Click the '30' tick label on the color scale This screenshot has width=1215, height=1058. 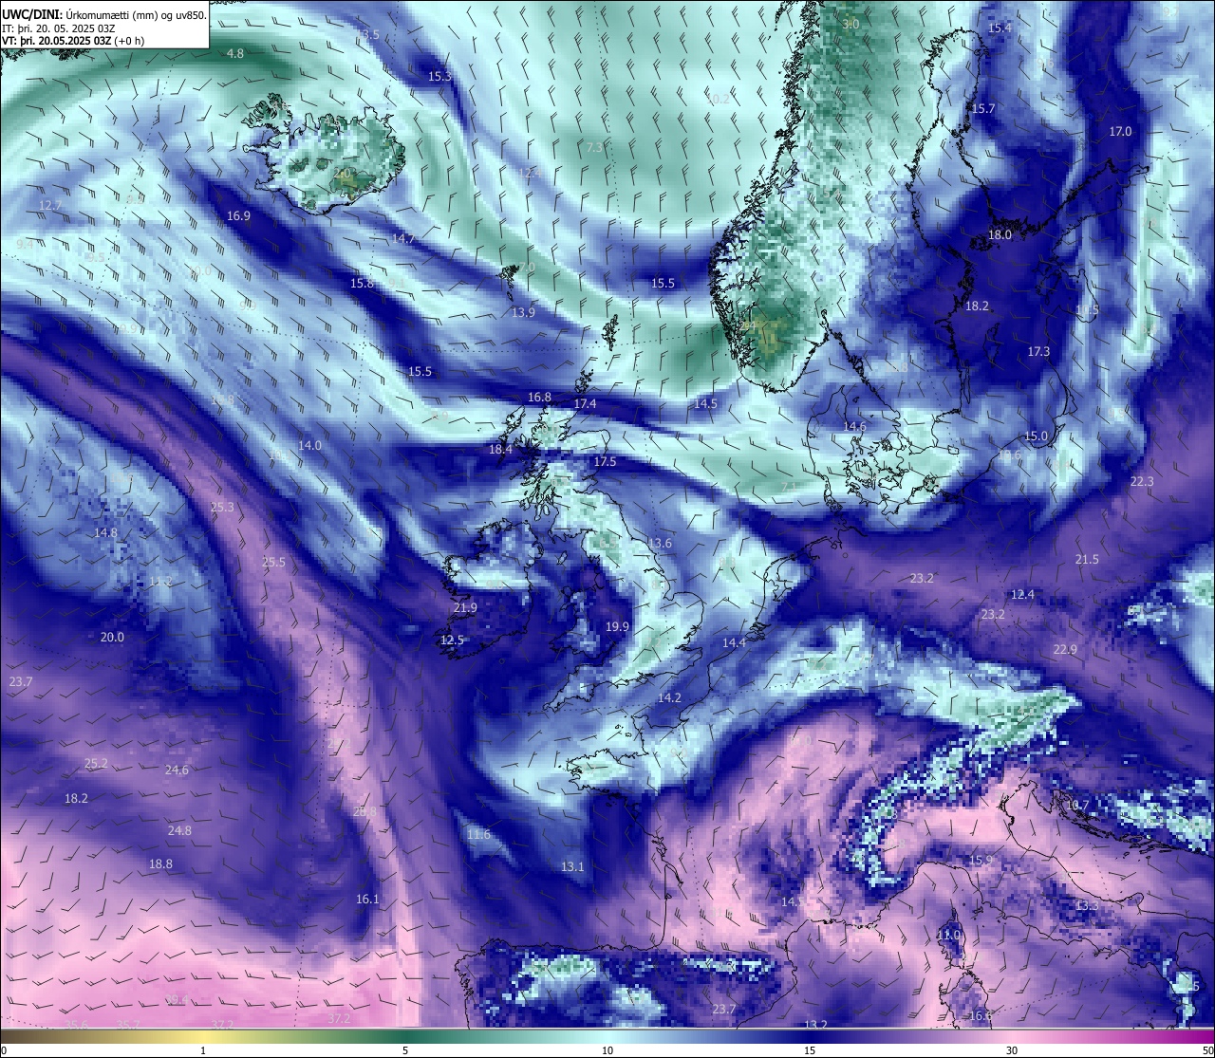tap(1012, 1050)
